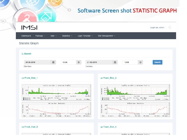Click the Front_End_1 panel title
Screen dimensions: 187x140
(x=31, y=78)
